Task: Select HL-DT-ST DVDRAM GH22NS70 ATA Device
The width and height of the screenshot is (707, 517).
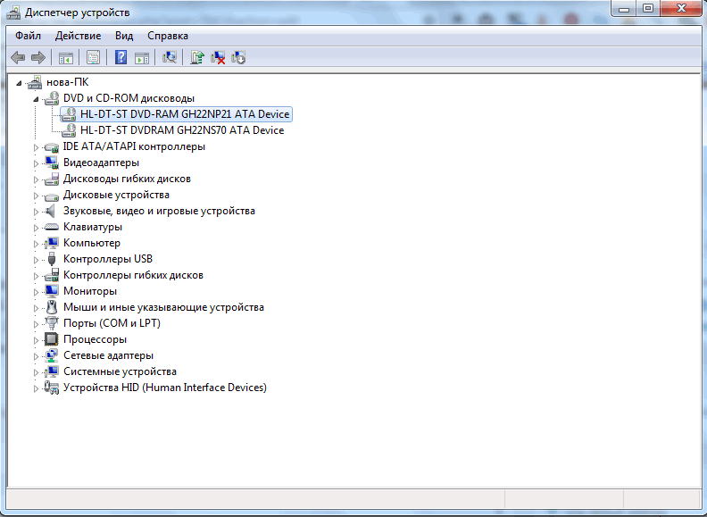Action: pyautogui.click(x=181, y=130)
